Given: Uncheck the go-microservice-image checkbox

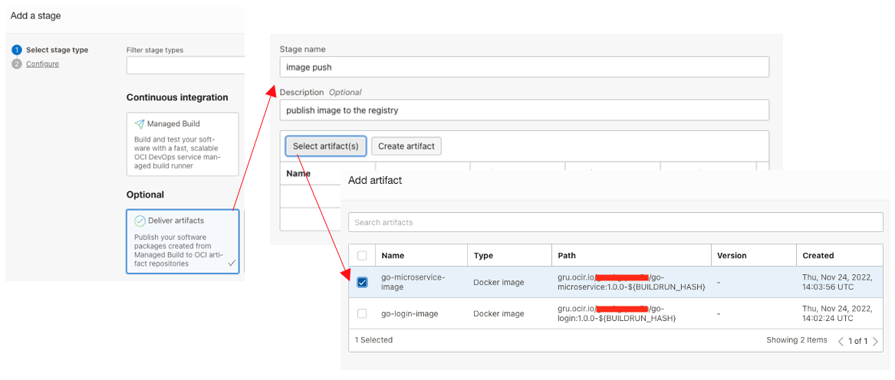Looking at the screenshot, I should pos(363,283).
